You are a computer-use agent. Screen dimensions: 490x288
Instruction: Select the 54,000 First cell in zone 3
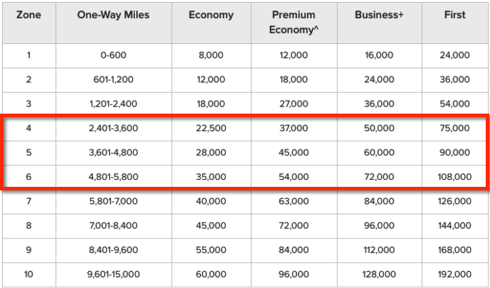click(455, 104)
